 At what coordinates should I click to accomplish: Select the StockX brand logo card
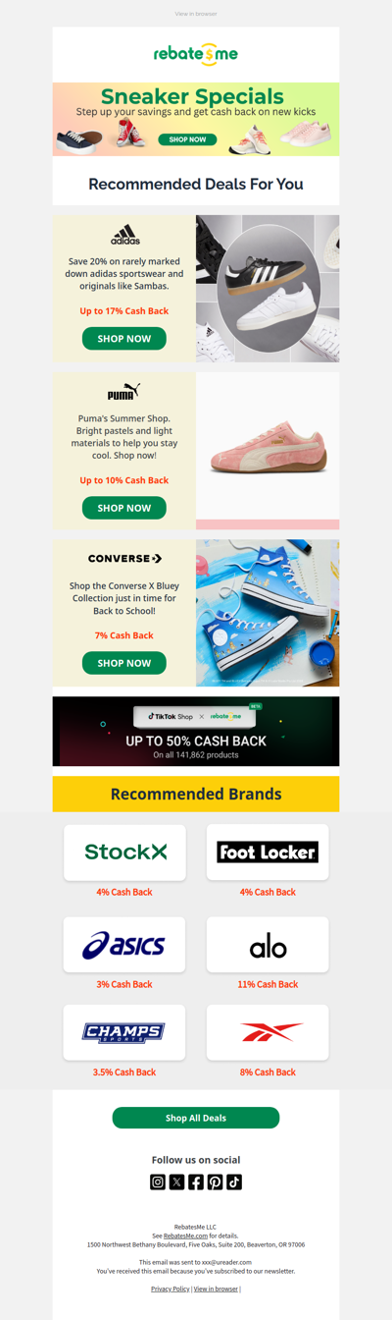(x=125, y=852)
